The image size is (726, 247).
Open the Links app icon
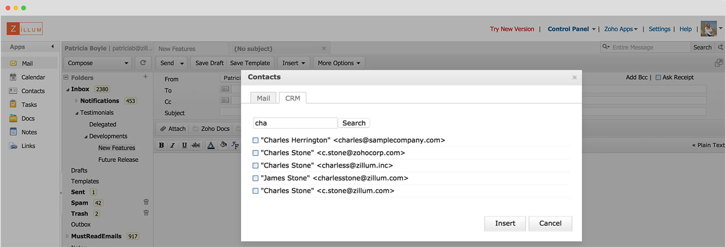pos(13,146)
